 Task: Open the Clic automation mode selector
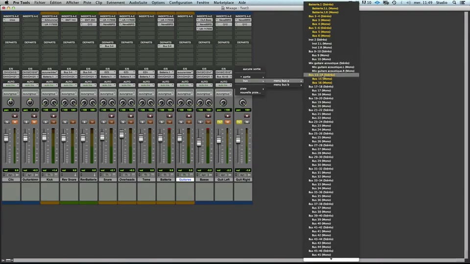tap(11, 85)
